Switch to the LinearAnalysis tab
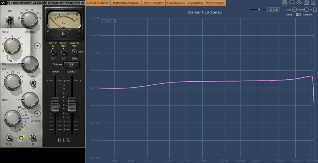Viewport: 318px width, 163px height. coord(98,3)
